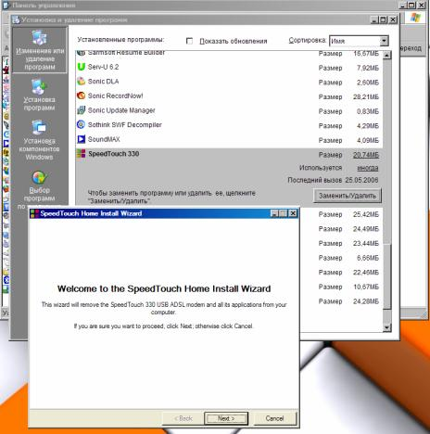Click the SpeedTouch wizard title bar icon
Image resolution: width=430 pixels, height=434 pixels.
pos(34,213)
